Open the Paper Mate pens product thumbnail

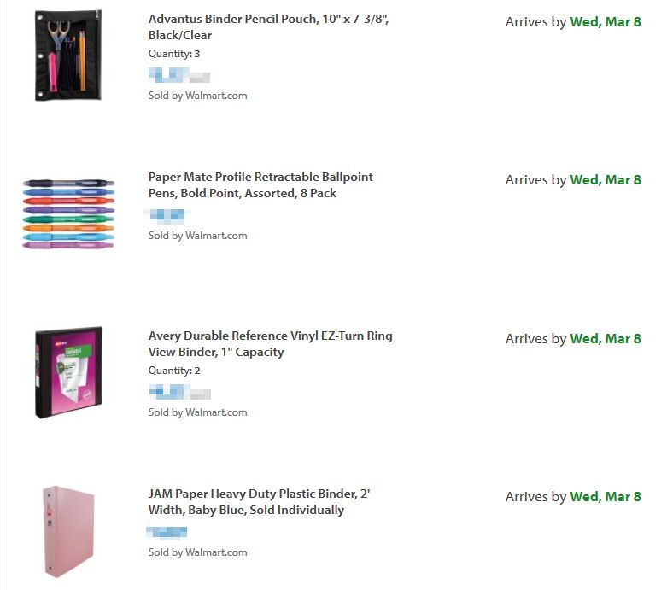tap(68, 213)
